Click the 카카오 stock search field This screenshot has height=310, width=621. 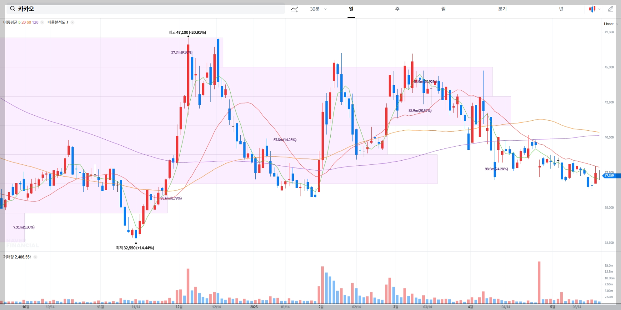tap(146, 9)
